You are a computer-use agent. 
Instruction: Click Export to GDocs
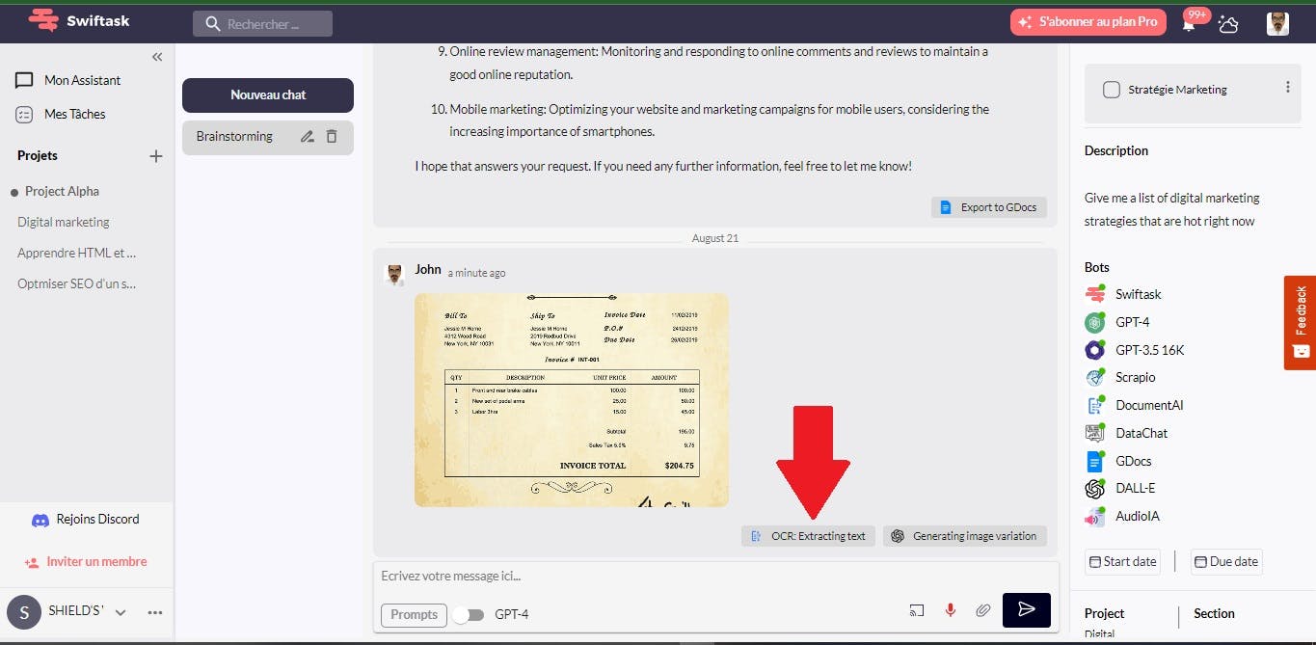pos(988,207)
